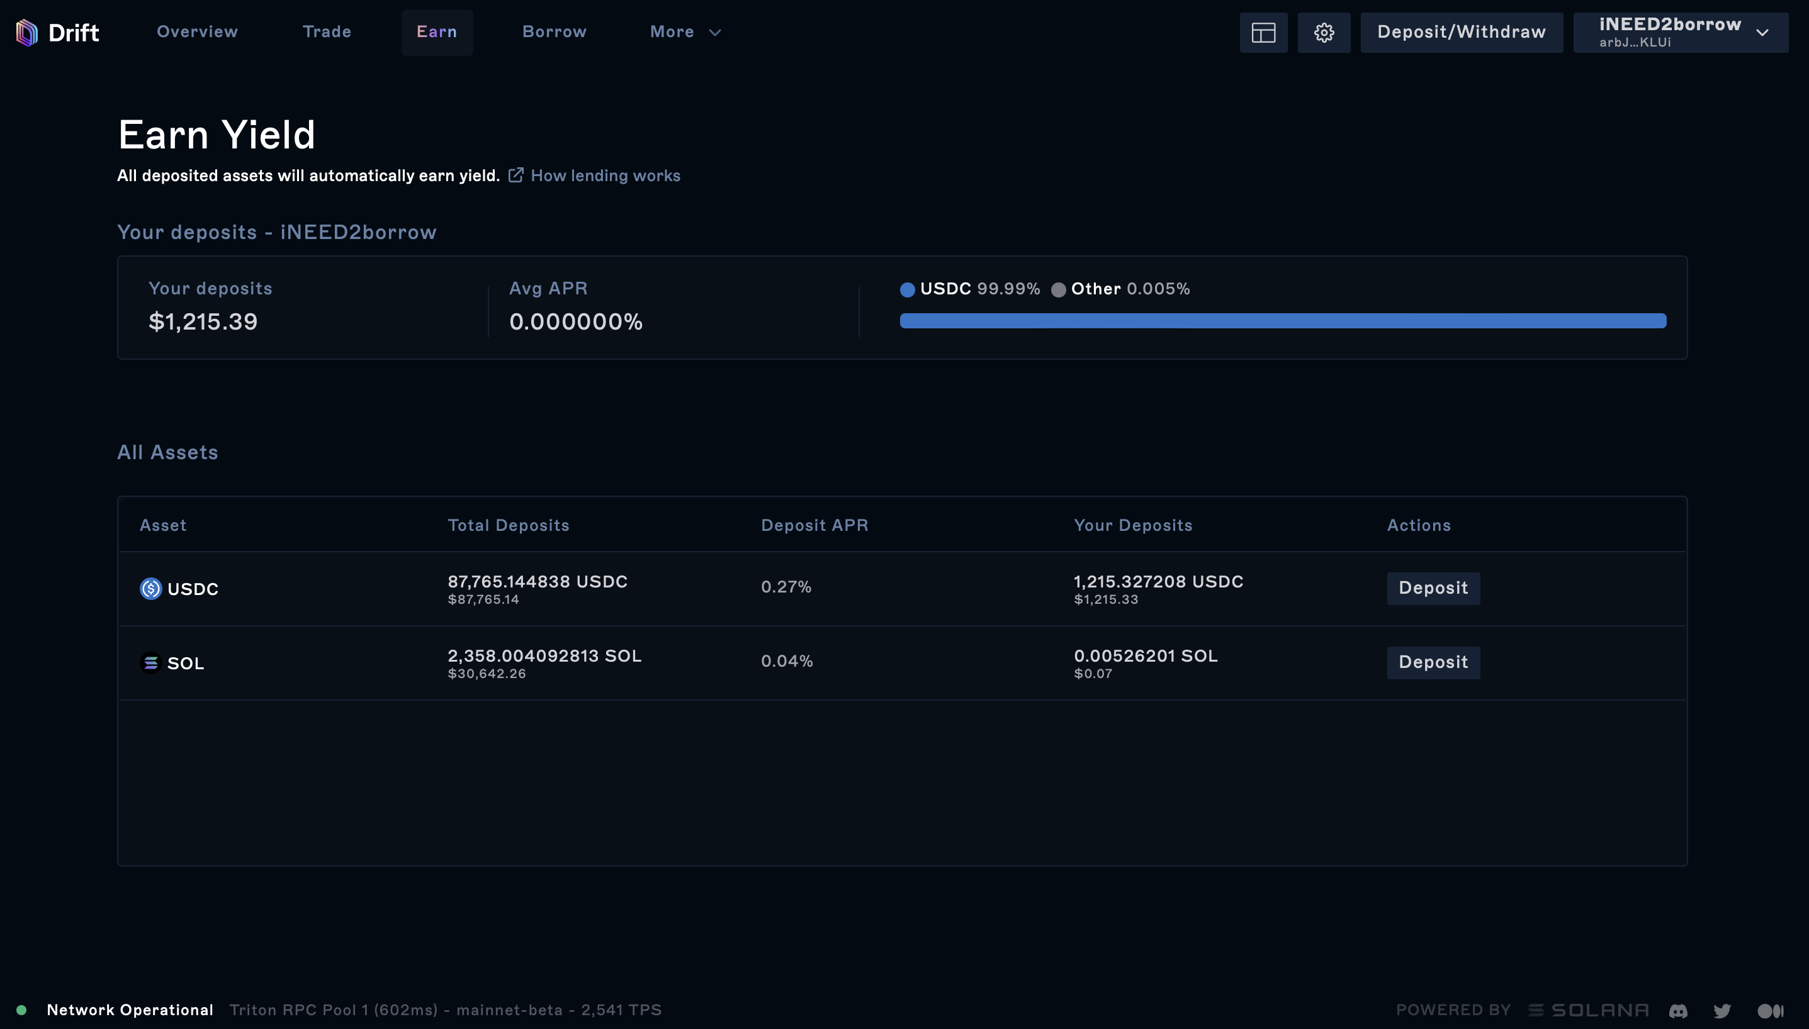Expand iNEED2borrow account dropdown
The width and height of the screenshot is (1809, 1029).
point(1681,33)
